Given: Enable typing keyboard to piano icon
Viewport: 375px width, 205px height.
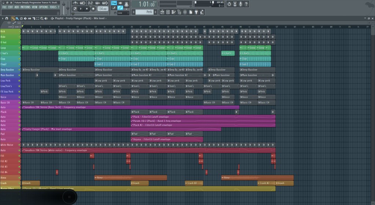Looking at the screenshot, I should (x=114, y=3).
